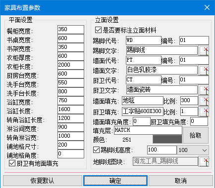Screen dimensions: 215x188
Task: Click the 厨卫填充角度 input field
Action: tap(199, 121)
